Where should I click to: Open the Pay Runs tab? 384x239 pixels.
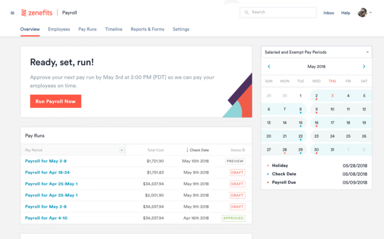[x=87, y=29]
